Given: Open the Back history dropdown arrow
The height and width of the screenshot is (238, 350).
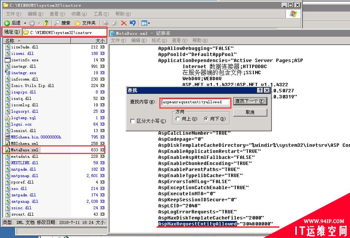Looking at the screenshot, I should point(25,23).
